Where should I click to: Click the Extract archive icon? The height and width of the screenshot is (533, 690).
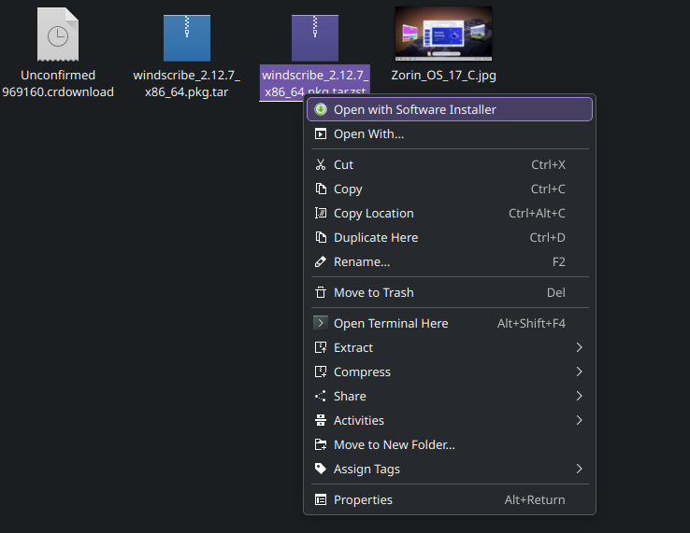click(x=321, y=347)
